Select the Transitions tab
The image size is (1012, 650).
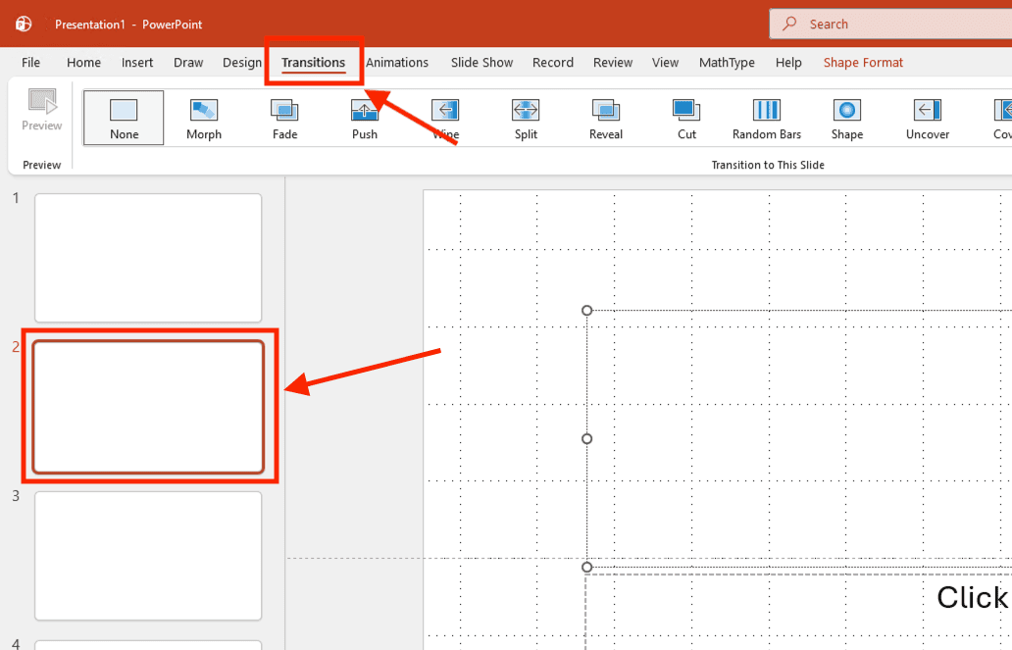313,63
